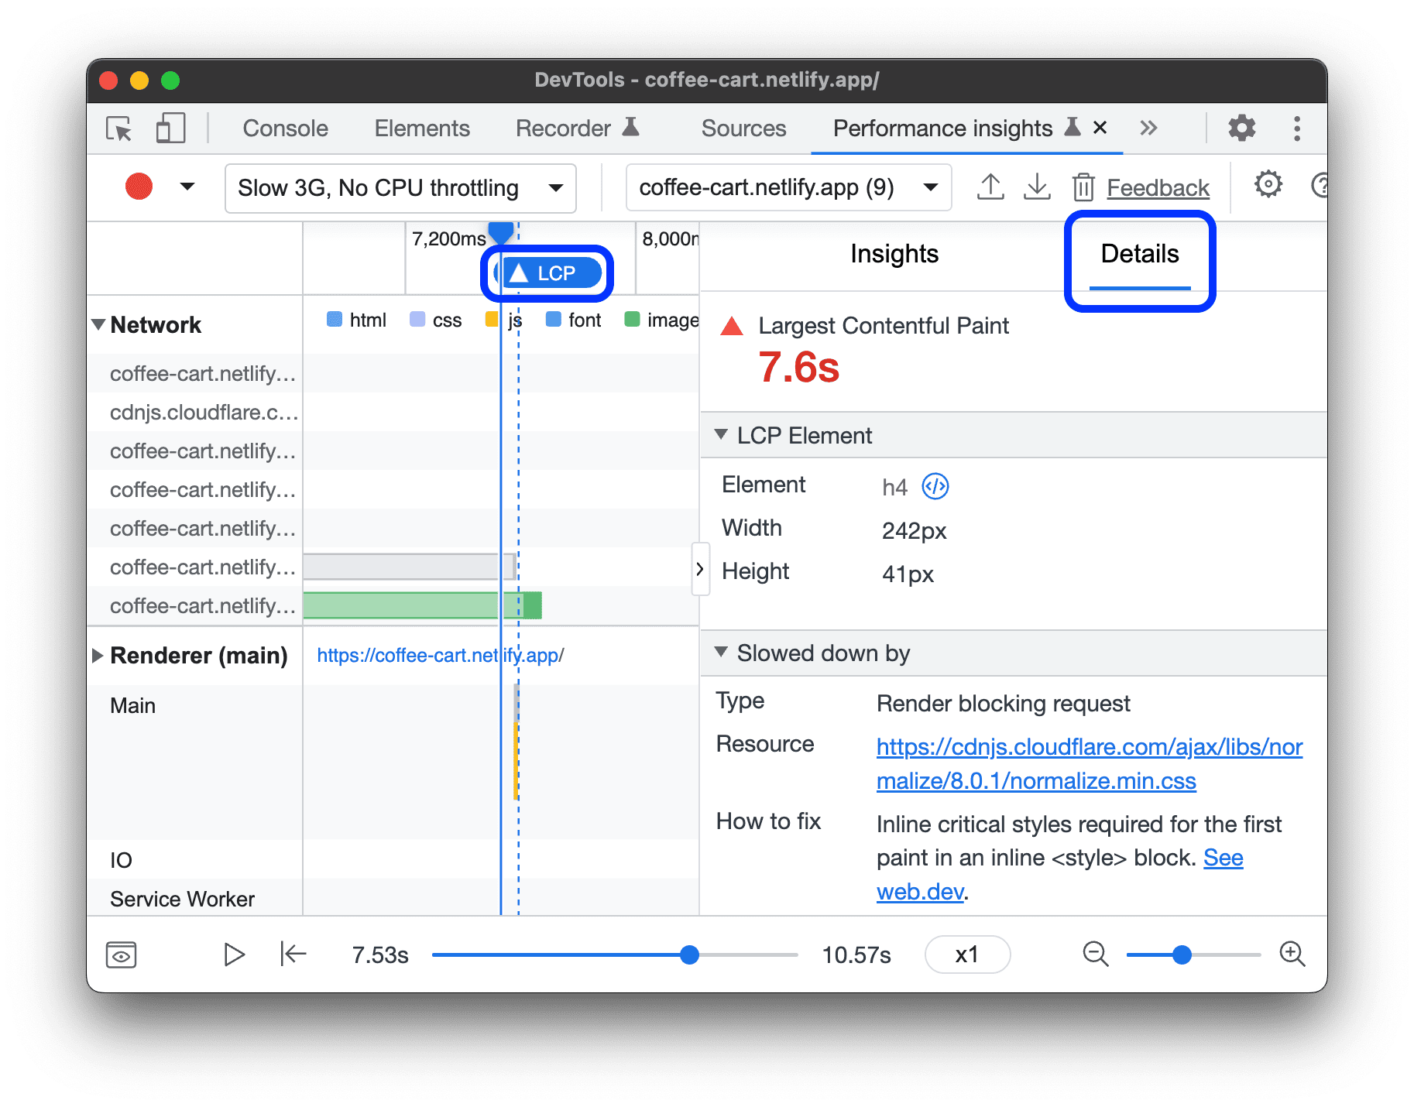
Task: Toggle the visual preview eye icon
Action: point(121,954)
